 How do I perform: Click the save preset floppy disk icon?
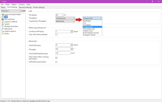pos(22,11)
